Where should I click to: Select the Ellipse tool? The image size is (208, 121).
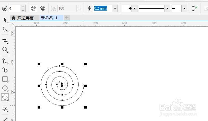pyautogui.click(x=5, y=88)
